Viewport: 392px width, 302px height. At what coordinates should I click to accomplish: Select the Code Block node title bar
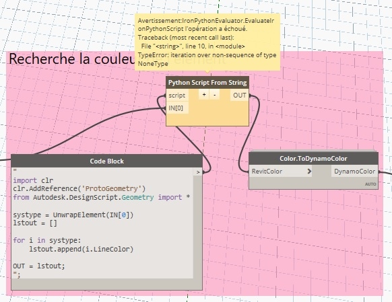(106, 161)
